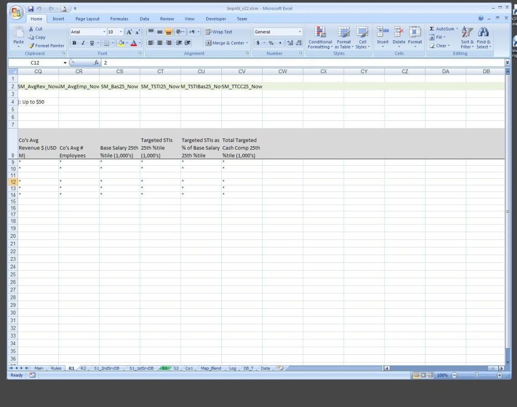Viewport: 517px width, 407px height.
Task: Click the Find & Select binoculars icon
Action: (483, 33)
